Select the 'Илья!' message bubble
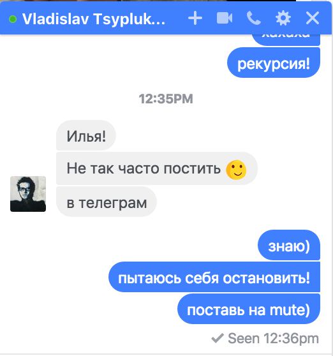Viewport: 333px width, 356px height. point(86,135)
